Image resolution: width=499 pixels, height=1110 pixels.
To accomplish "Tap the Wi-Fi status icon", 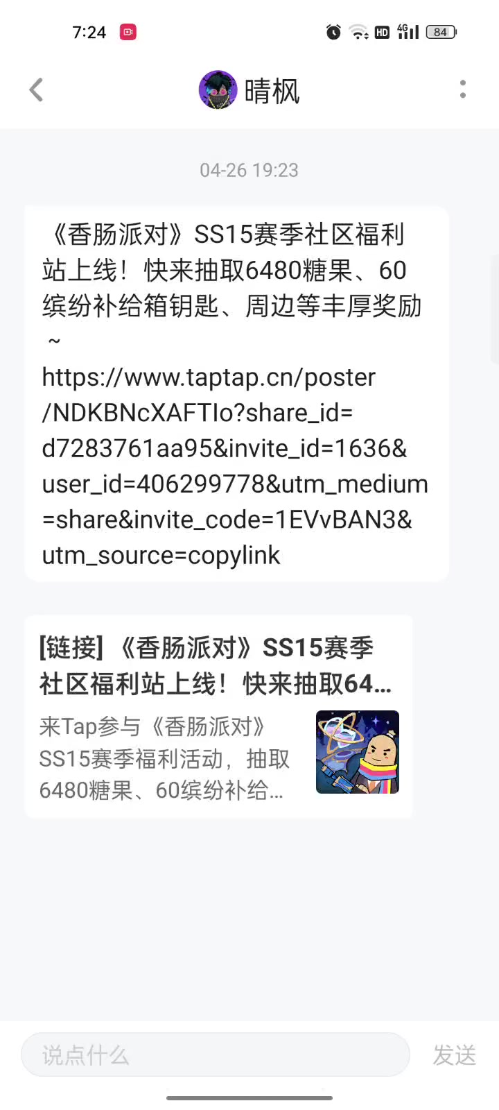I will coord(358,32).
